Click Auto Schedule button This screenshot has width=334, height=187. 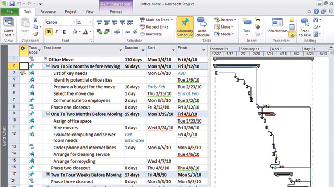pyautogui.click(x=202, y=27)
